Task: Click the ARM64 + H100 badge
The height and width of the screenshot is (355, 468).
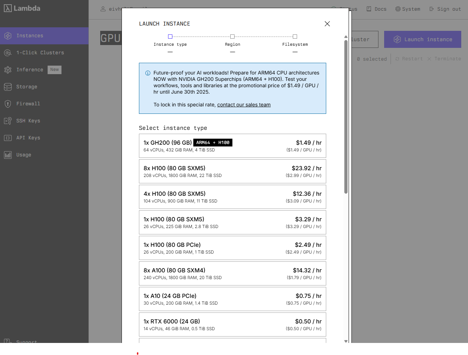Action: tap(213, 143)
